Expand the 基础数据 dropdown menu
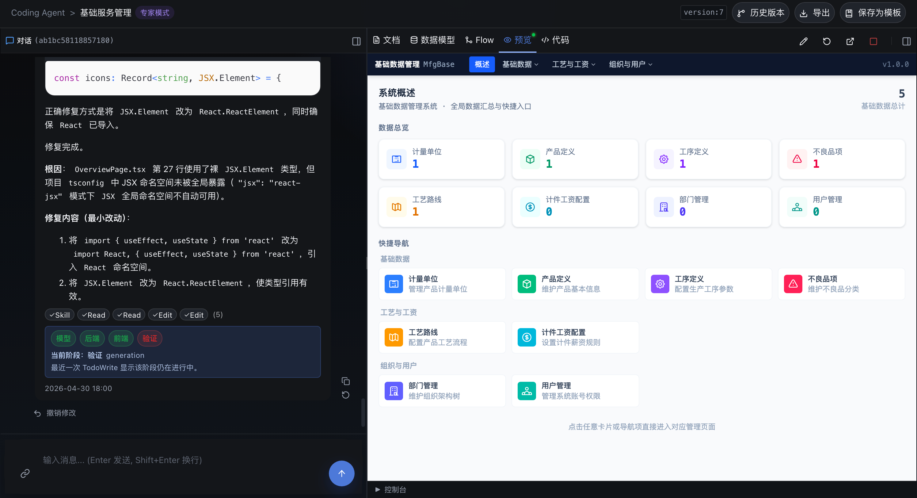Screen dimensions: 917x498 click(520, 64)
